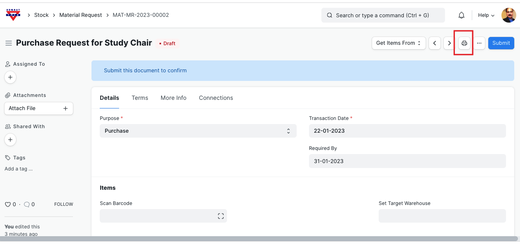Switch to the Terms tab
Image resolution: width=520 pixels, height=244 pixels.
click(x=140, y=98)
